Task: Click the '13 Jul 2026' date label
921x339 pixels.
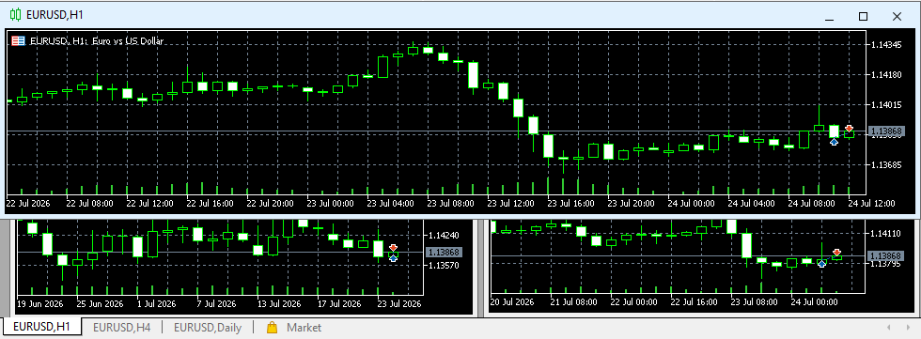Action: 279,304
